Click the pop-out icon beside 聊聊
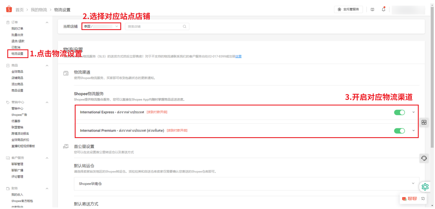This screenshot has width=435, height=209. [423, 199]
